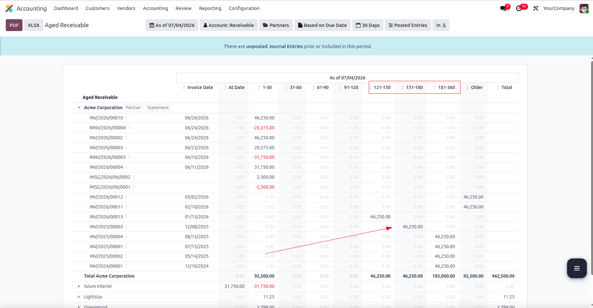The height and width of the screenshot is (308, 593).
Task: Open options menu for MISC/2026/06/0001
Action: pos(134,187)
